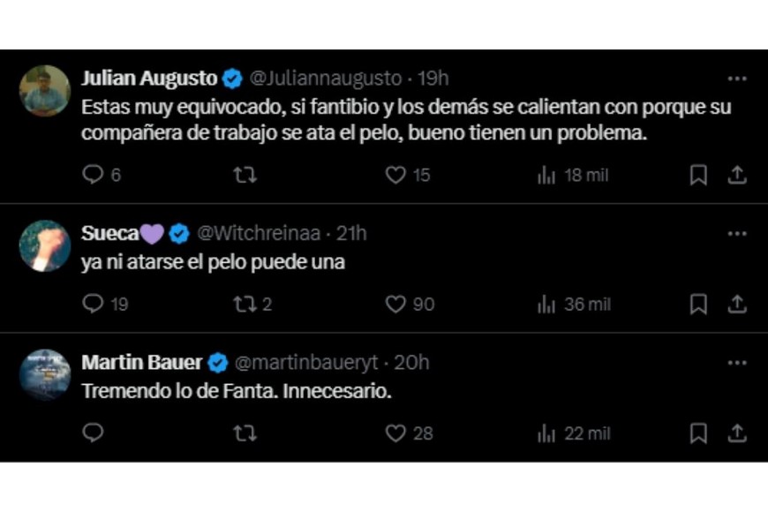Open more options on Sueca's tweet
This screenshot has height=512, width=768.
pos(736,233)
